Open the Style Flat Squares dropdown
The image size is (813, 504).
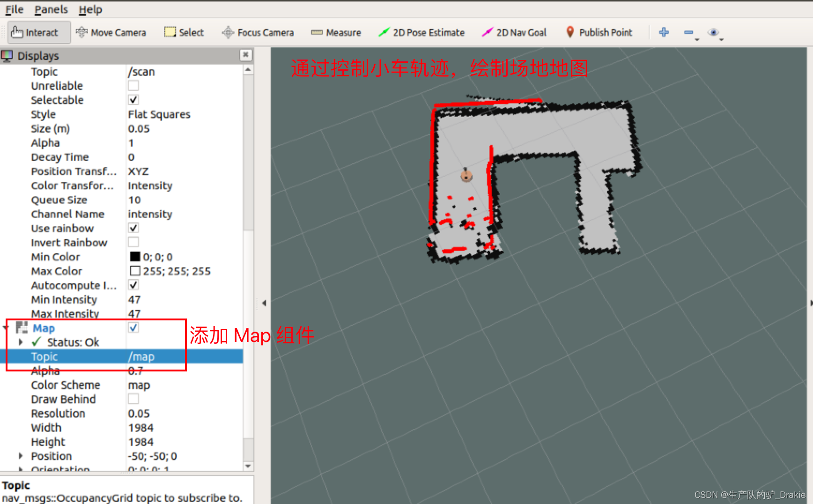pos(185,114)
